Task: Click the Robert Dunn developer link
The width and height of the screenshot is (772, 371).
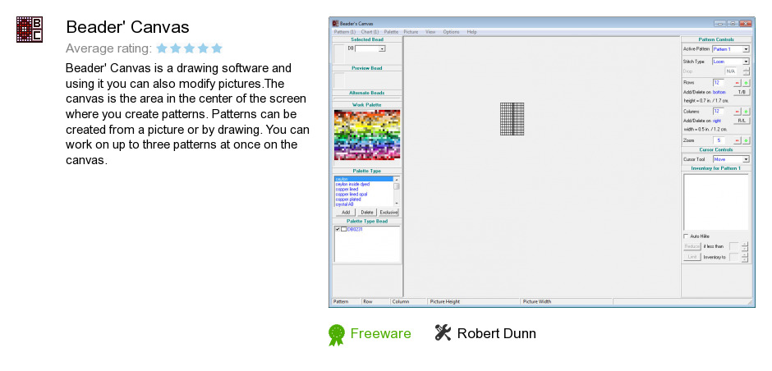Action: [x=496, y=333]
